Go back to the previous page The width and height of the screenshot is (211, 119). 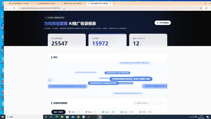coord(6,8)
